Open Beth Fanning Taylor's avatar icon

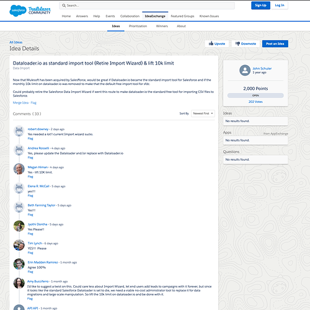point(19,207)
